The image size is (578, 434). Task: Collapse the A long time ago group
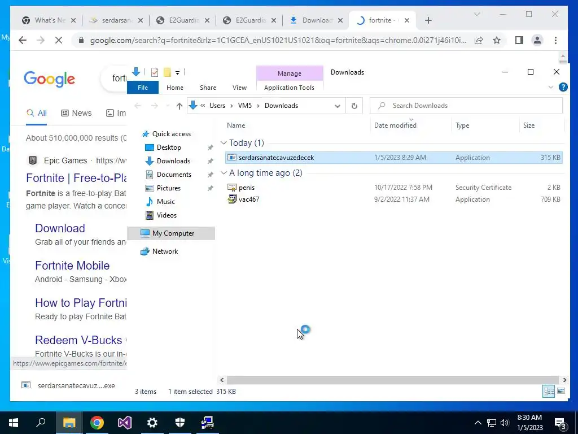coord(224,173)
